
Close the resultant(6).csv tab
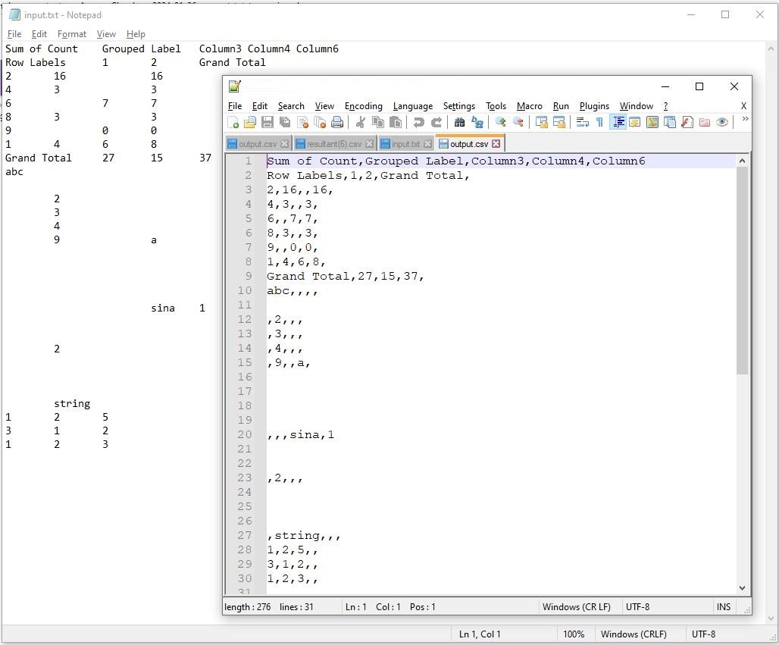pyautogui.click(x=368, y=142)
